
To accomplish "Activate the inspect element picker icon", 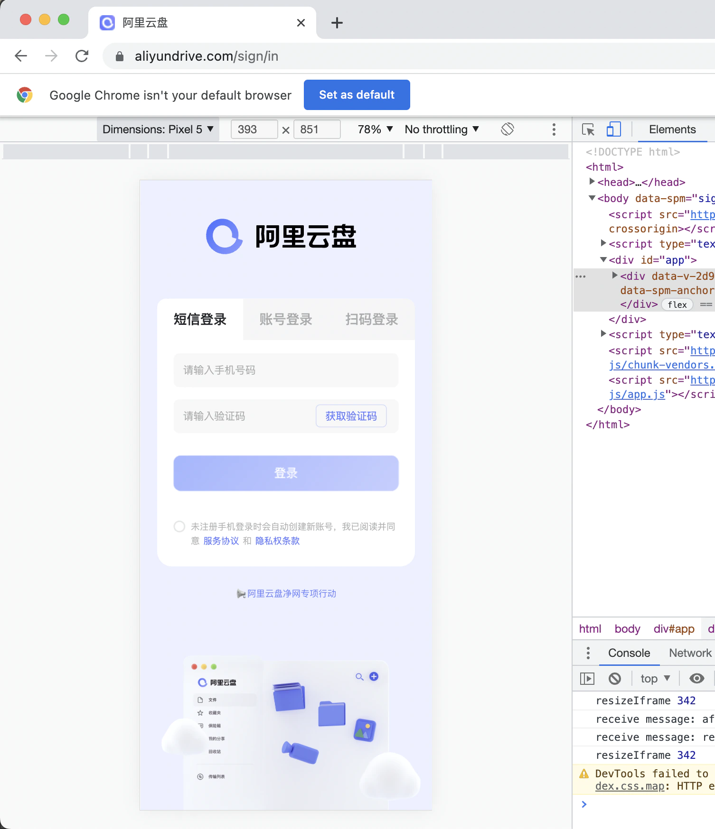I will point(588,129).
